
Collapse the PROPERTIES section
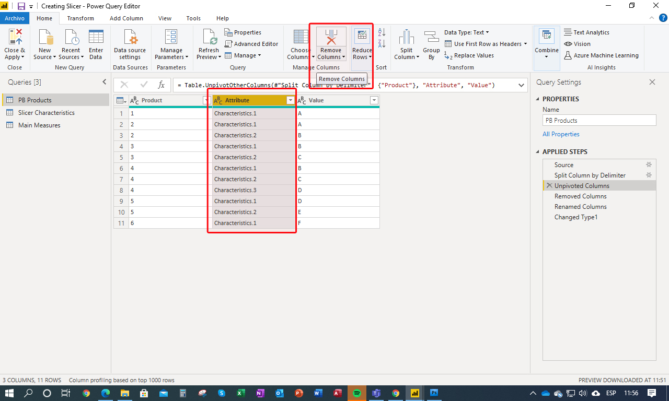(x=538, y=99)
